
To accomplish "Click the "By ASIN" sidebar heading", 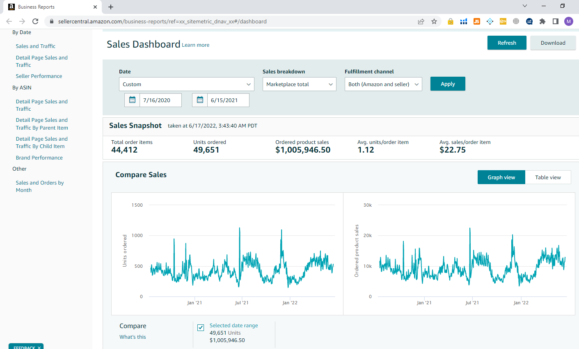I will point(22,88).
